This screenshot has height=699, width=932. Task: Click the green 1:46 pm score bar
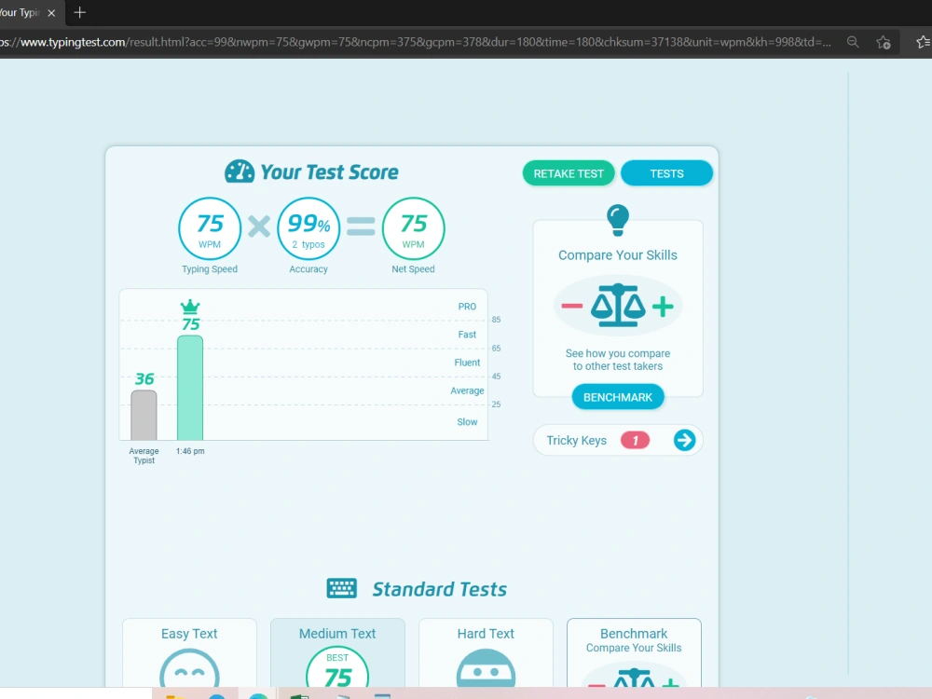[190, 388]
